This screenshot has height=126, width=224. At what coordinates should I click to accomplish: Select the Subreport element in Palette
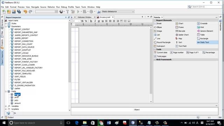click(x=160, y=46)
